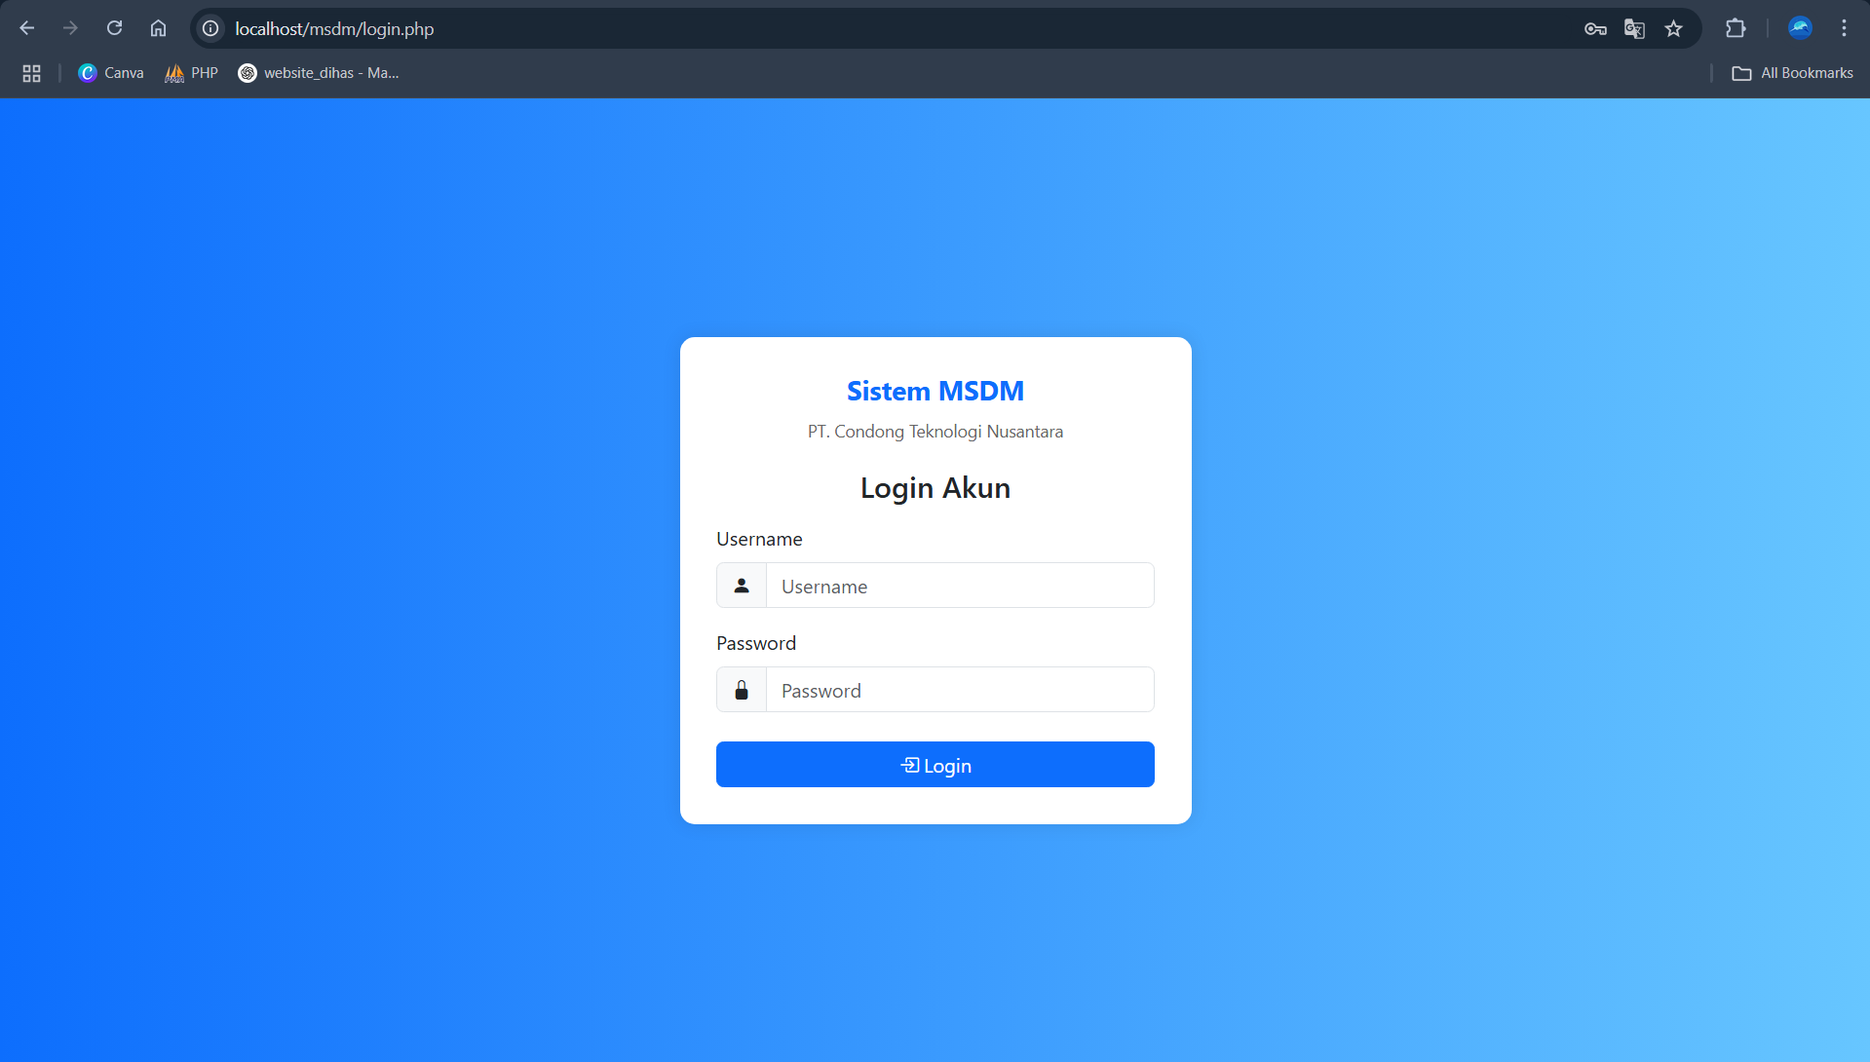Viewport: 1870px width, 1062px height.
Task: Click the address bar URL
Action: pyautogui.click(x=334, y=28)
